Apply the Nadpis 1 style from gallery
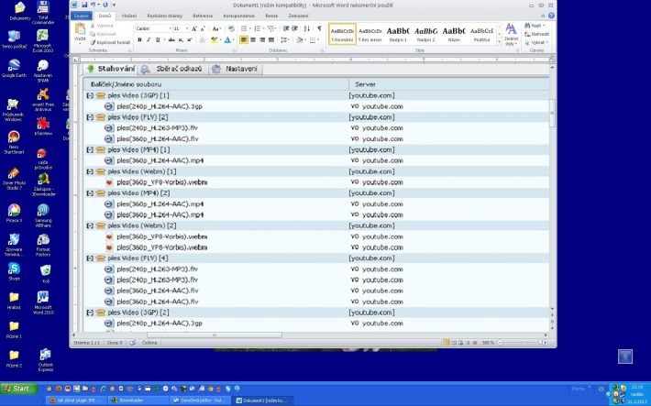Screen dimensions: 651x406 (x=398, y=34)
